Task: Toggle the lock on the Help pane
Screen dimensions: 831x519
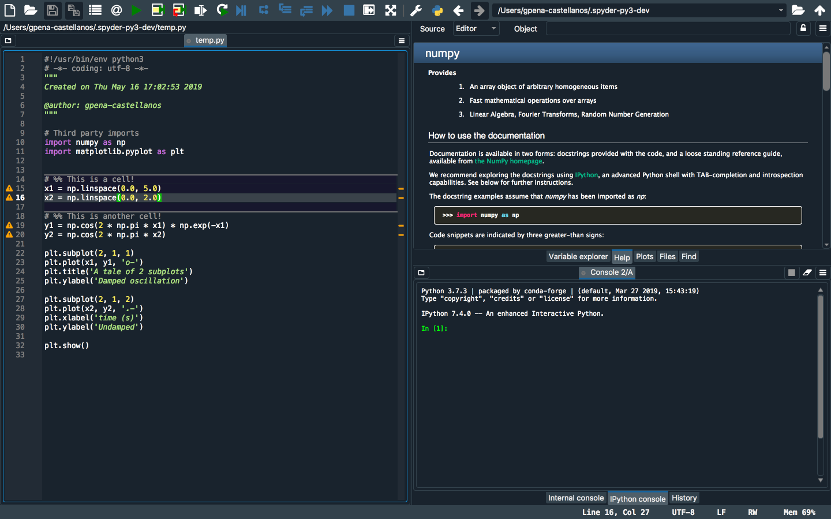Action: (x=803, y=28)
